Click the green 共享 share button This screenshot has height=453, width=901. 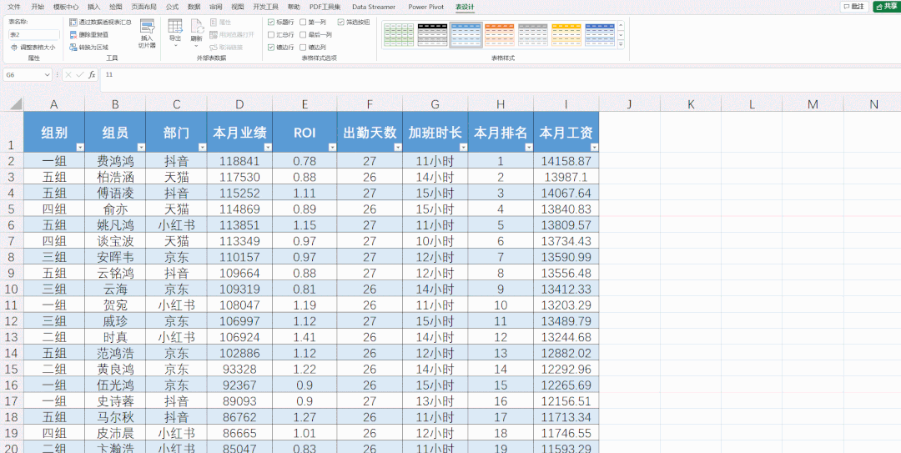887,7
